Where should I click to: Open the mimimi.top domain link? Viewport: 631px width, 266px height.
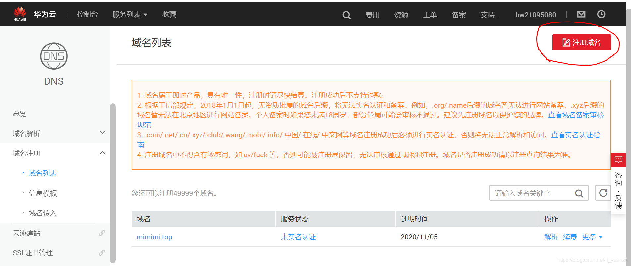click(x=155, y=237)
